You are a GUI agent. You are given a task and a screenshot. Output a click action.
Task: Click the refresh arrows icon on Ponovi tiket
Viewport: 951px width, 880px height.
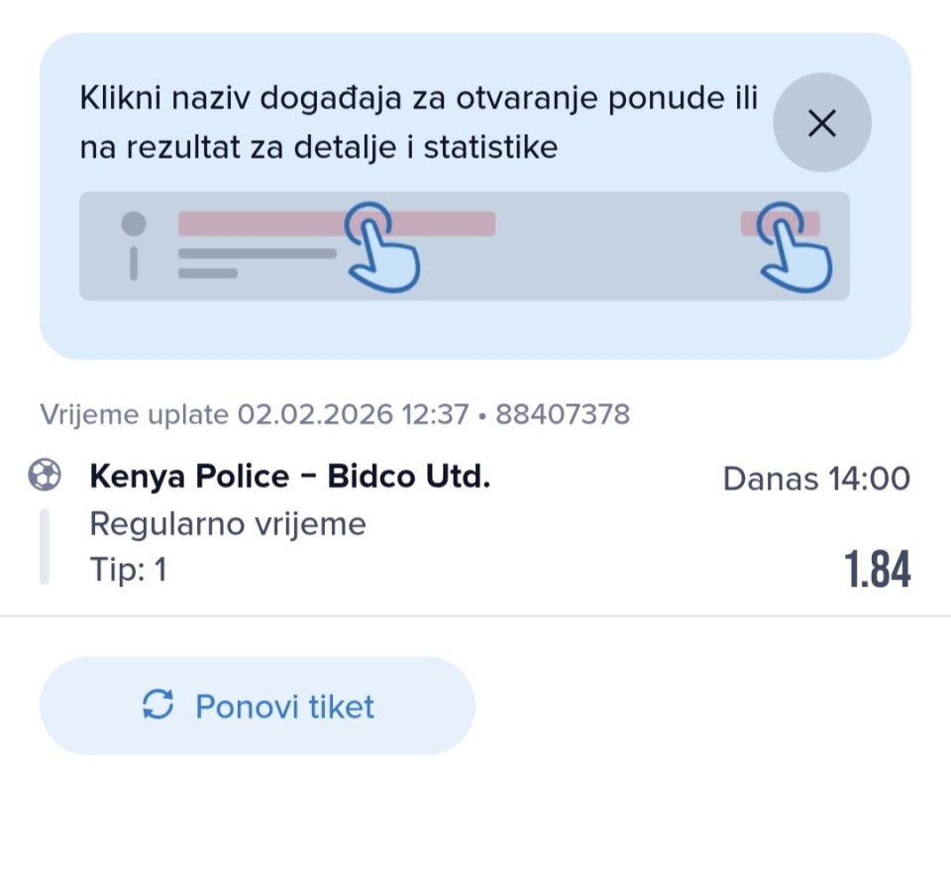click(158, 706)
